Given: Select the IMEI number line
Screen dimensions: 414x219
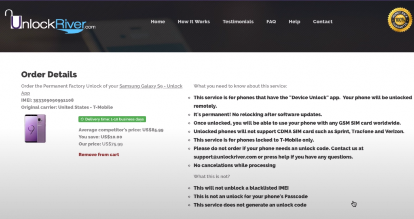Looking at the screenshot, I should (47, 100).
